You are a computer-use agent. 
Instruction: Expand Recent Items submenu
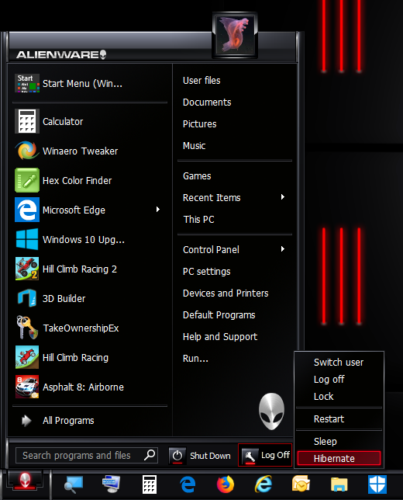282,197
